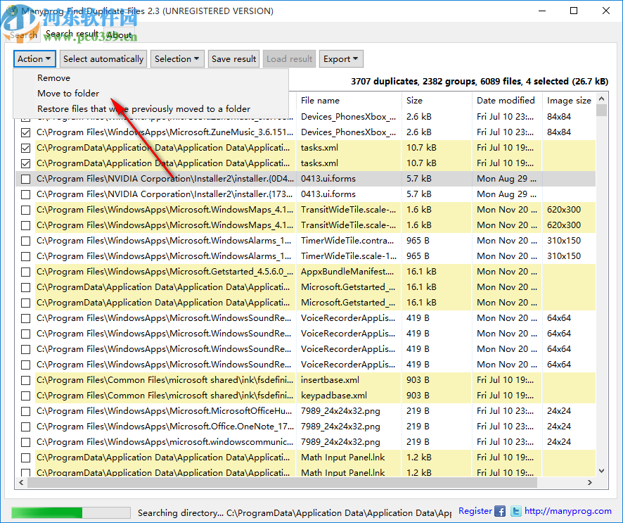Open the About menu
This screenshot has width=623, height=523.
pos(119,34)
